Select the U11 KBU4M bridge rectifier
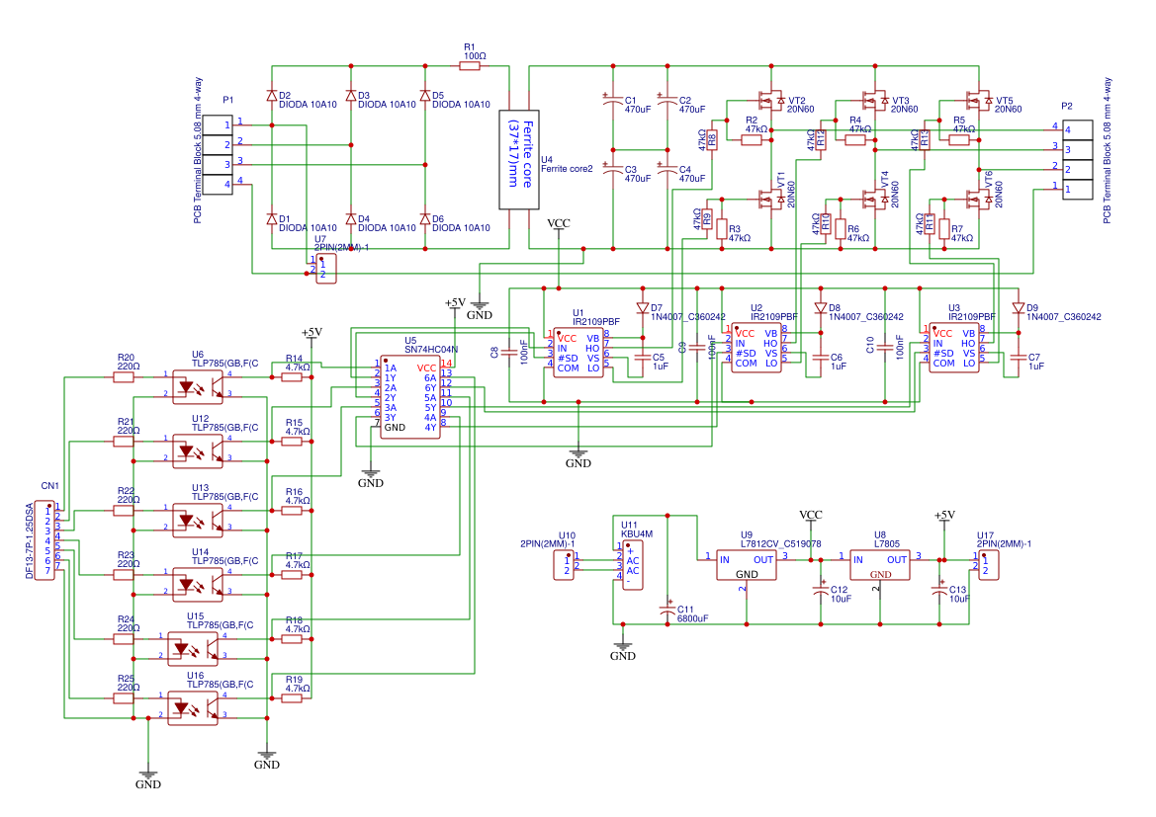Screen dimensions: 1156x817 633,565
